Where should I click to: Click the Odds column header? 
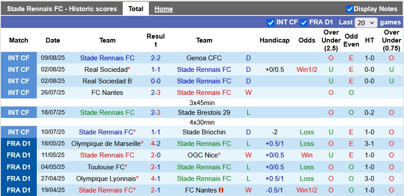(x=307, y=40)
